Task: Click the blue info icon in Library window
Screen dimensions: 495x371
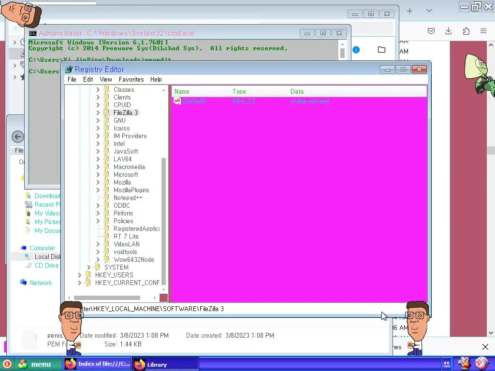Action: click(356, 50)
